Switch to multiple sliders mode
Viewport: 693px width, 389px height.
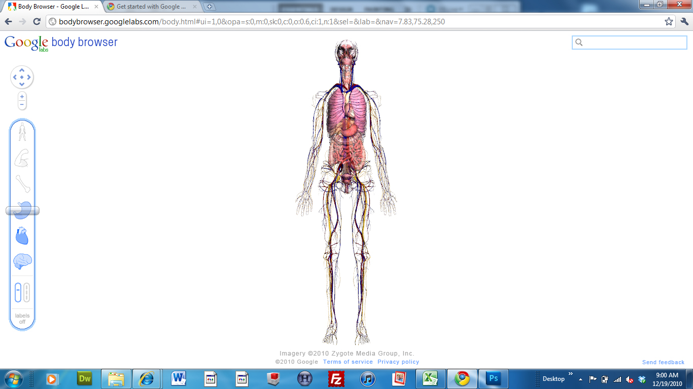point(27,292)
